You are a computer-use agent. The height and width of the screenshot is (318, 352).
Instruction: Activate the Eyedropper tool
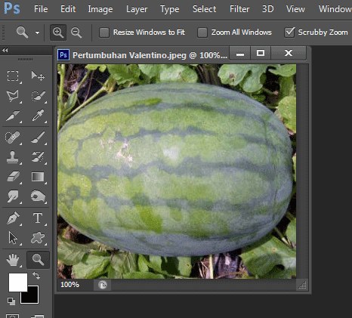pos(39,116)
